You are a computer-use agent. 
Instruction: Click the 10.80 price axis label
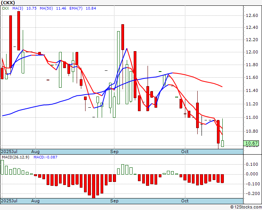(x=252, y=131)
